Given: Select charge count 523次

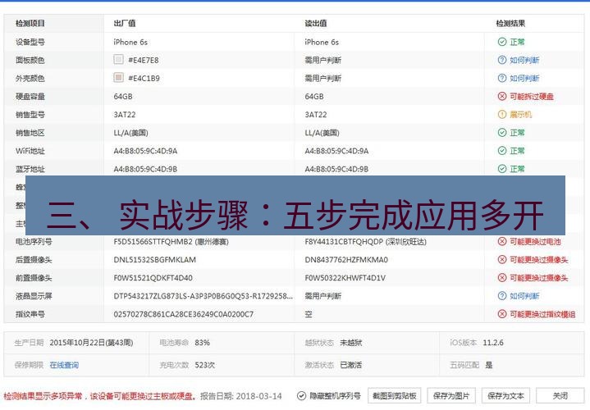Looking at the screenshot, I should 204,365.
